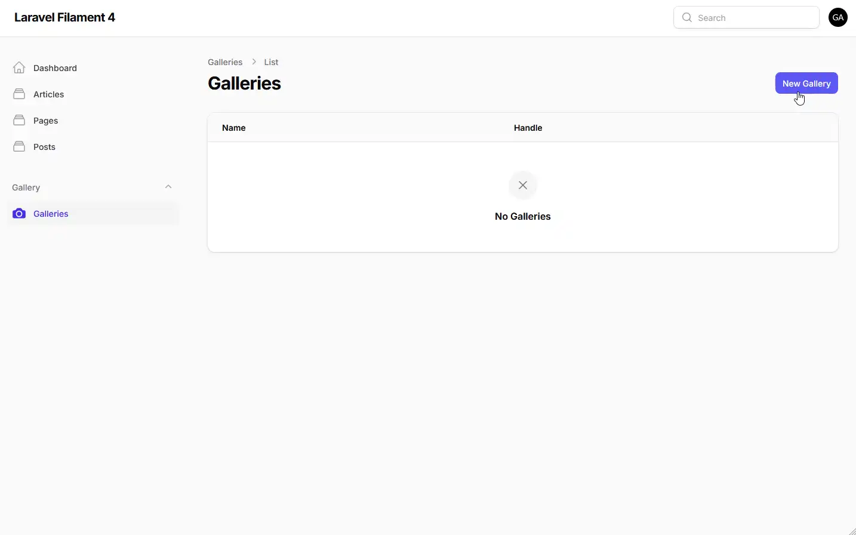Sort the table by the Name column
This screenshot has height=535, width=856.
tap(233, 127)
